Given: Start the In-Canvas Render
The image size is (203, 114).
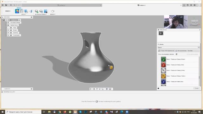Looking at the screenshot, I should [x=36, y=11].
